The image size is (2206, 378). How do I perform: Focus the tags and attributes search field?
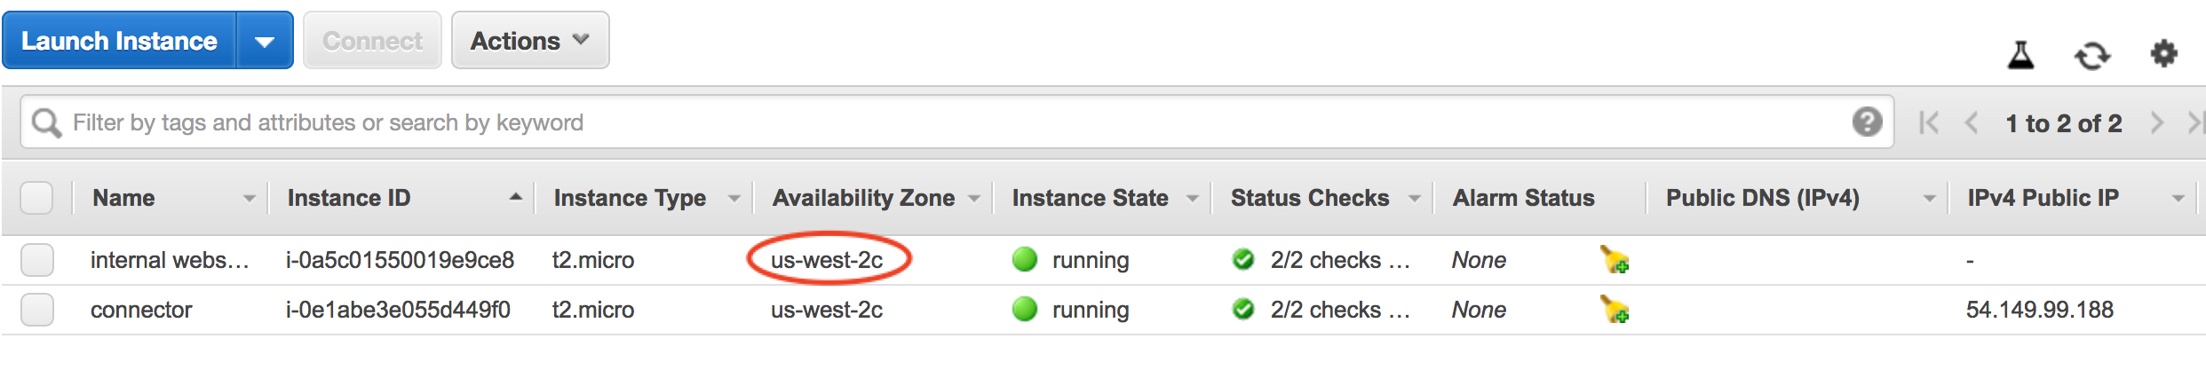(x=950, y=122)
